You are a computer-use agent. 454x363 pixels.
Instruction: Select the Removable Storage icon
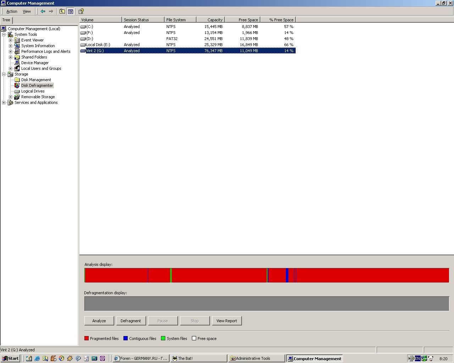tap(17, 97)
